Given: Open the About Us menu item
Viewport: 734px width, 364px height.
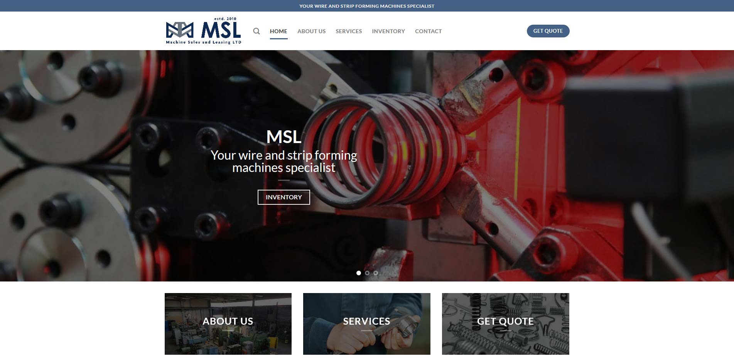Looking at the screenshot, I should coord(311,31).
